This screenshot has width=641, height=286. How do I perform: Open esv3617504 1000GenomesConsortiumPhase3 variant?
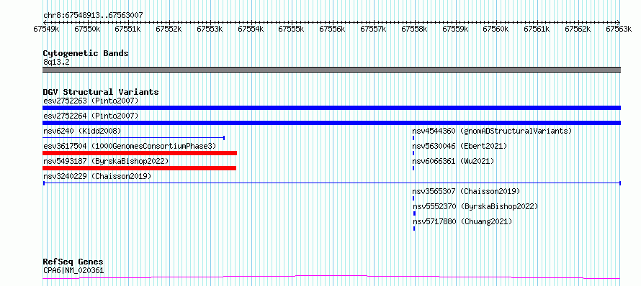tap(130, 146)
